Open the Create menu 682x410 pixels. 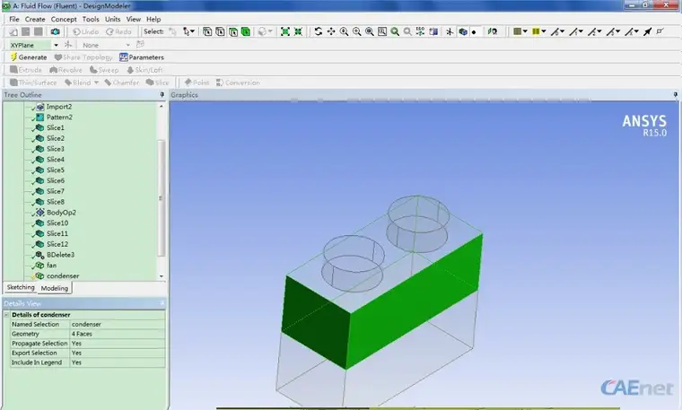click(x=35, y=19)
